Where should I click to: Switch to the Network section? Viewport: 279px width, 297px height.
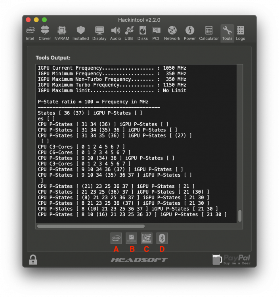tap(172, 33)
